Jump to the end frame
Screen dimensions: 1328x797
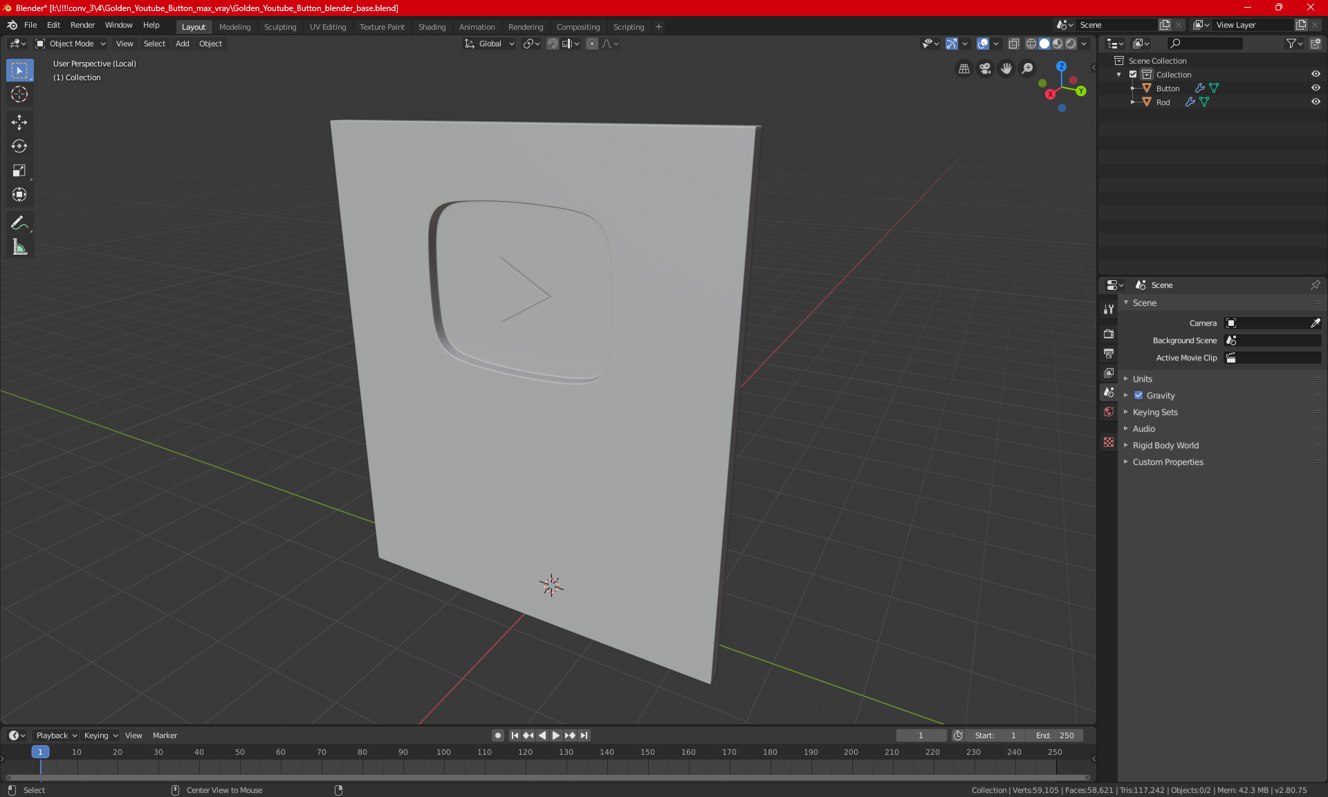pyautogui.click(x=584, y=735)
